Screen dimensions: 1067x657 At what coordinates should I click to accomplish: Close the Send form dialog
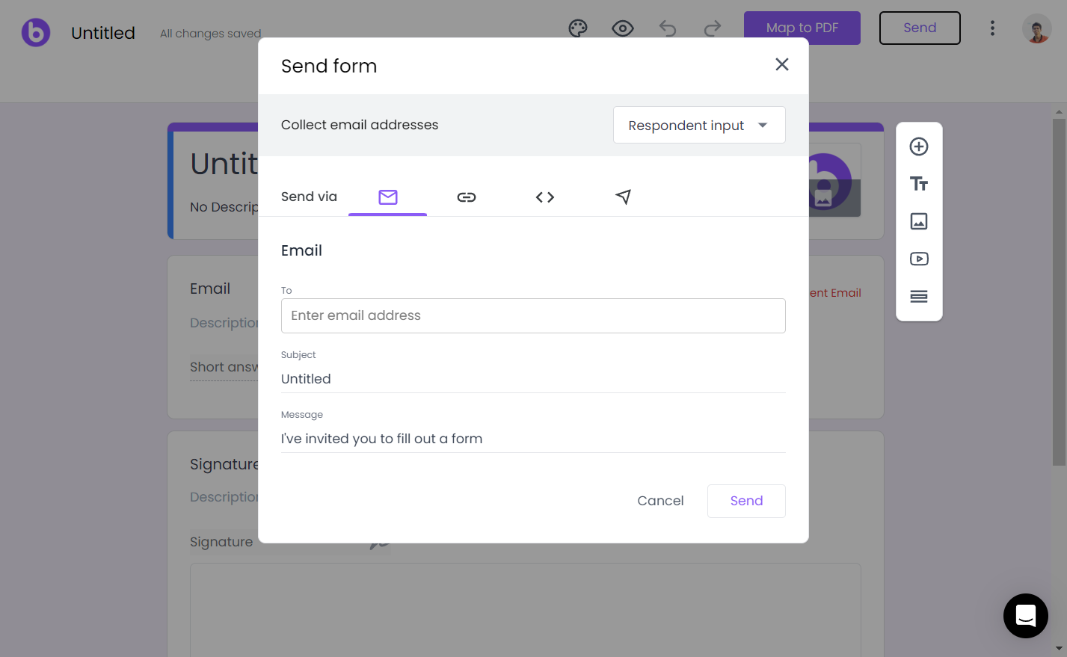click(782, 64)
